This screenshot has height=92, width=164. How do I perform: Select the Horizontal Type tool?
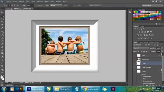click(x=2, y=60)
